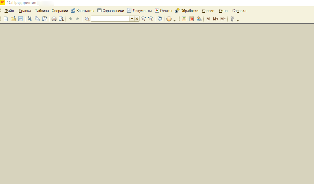Click the scissors cut icon
This screenshot has width=314, height=184.
click(x=30, y=19)
